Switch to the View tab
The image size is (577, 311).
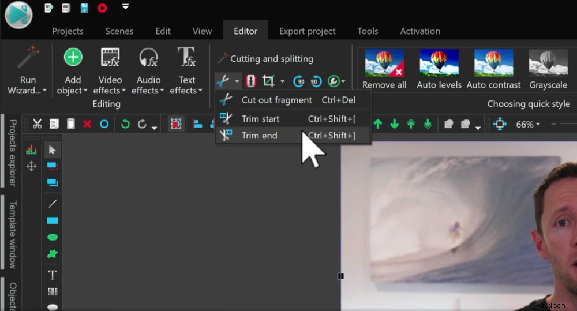202,31
